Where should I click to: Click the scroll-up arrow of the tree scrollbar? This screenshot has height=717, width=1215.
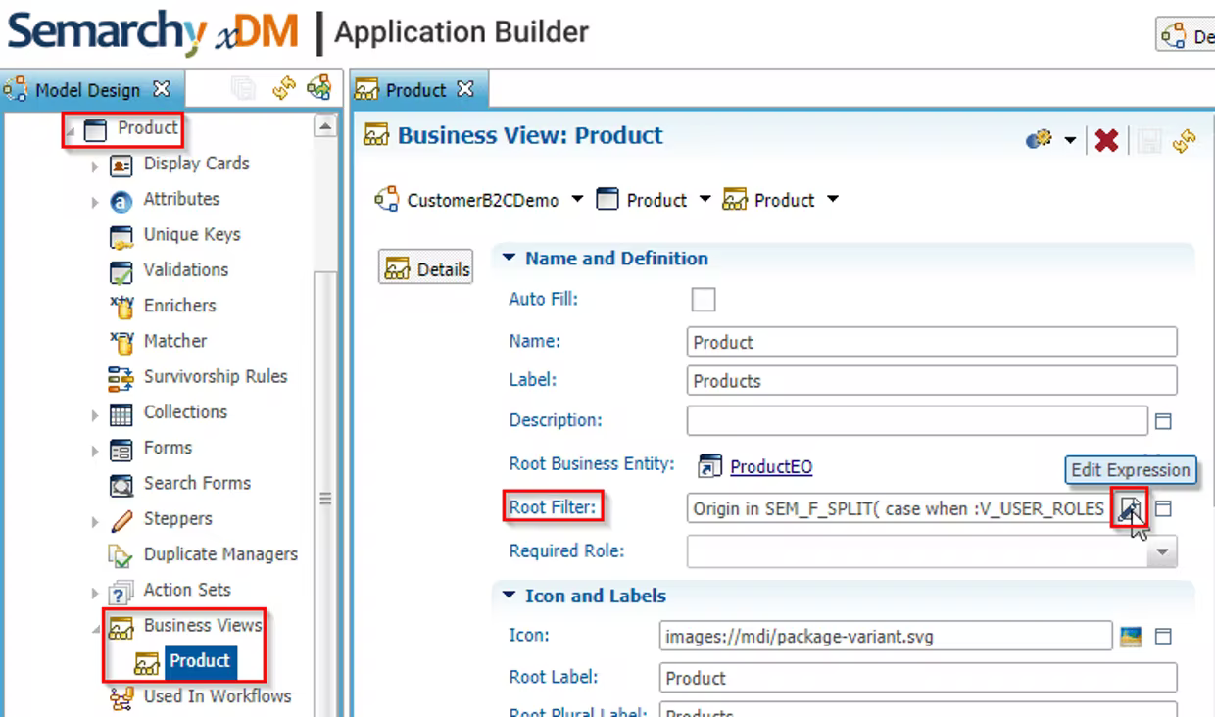pos(325,126)
